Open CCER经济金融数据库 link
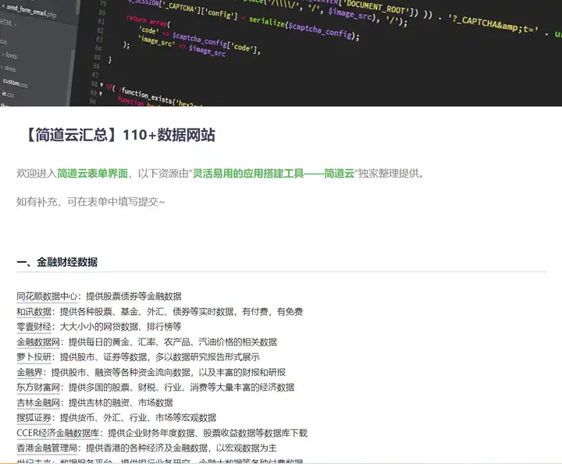 [x=58, y=434]
